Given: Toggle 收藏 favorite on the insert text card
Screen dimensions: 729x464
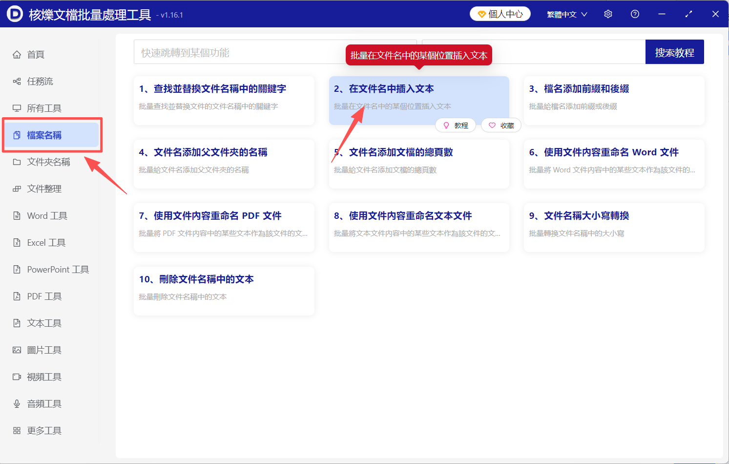Looking at the screenshot, I should click(500, 125).
